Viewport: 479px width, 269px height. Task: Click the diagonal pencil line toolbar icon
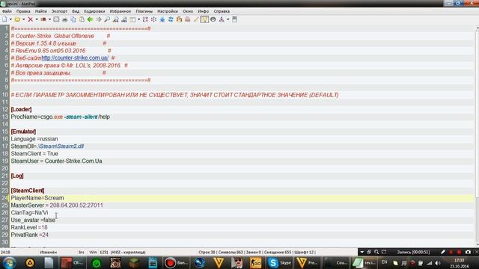pos(196,19)
